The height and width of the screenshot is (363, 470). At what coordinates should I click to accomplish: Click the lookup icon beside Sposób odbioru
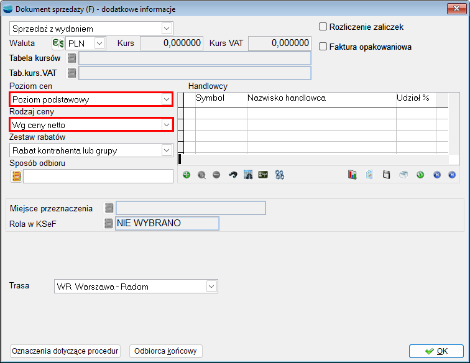[16, 176]
